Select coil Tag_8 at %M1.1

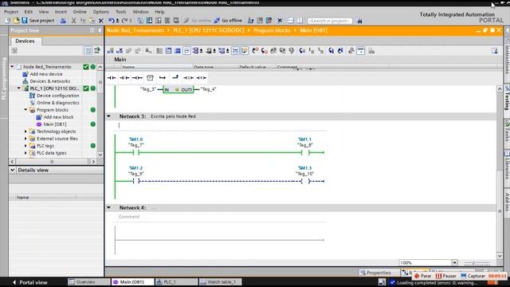click(305, 152)
